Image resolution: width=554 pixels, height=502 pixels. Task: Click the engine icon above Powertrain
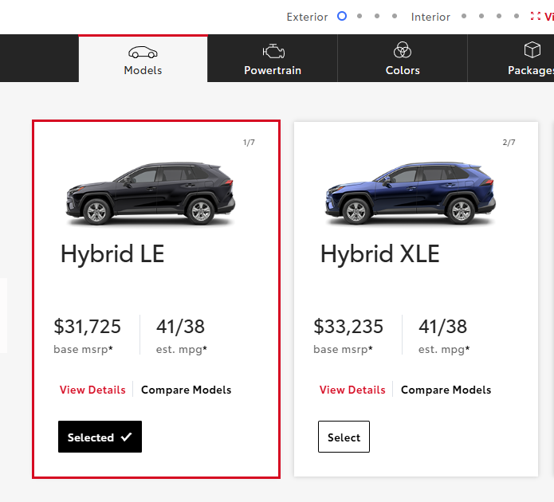click(x=273, y=51)
